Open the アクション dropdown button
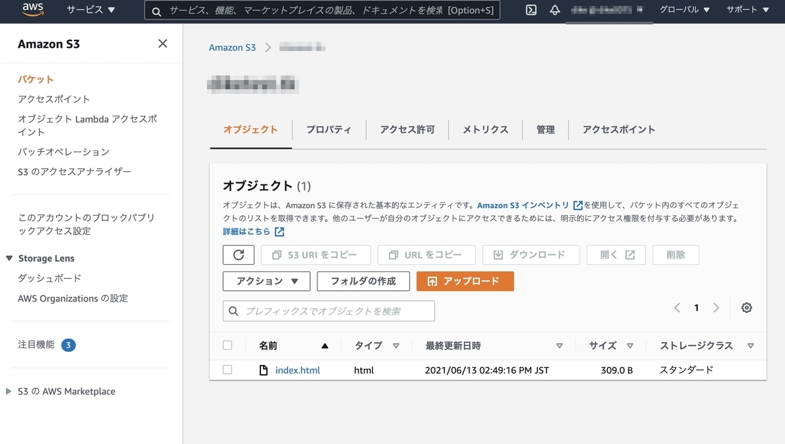785x444 pixels. [267, 281]
